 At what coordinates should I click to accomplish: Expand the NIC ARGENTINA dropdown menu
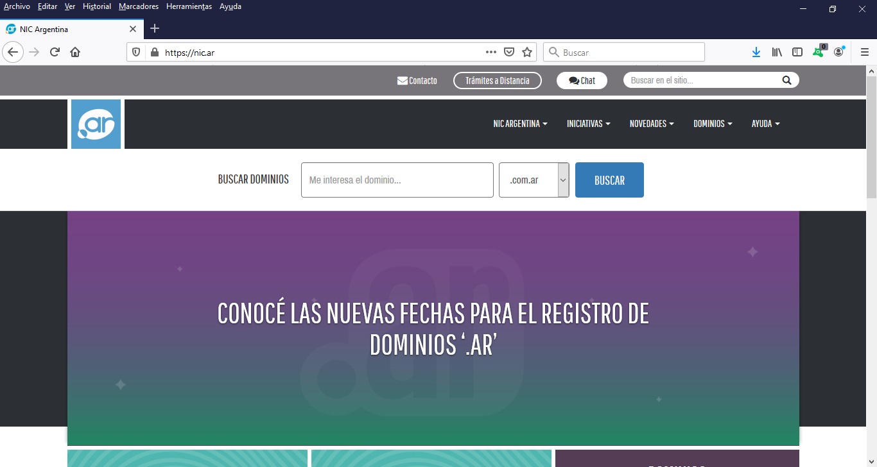click(520, 124)
